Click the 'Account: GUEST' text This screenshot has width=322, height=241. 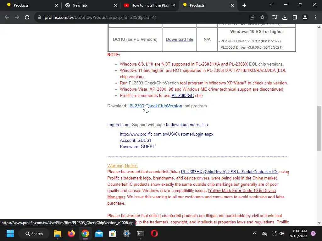coord(136,140)
